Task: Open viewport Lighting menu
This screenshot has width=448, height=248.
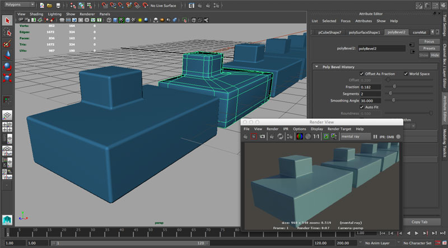Action: [x=54, y=14]
